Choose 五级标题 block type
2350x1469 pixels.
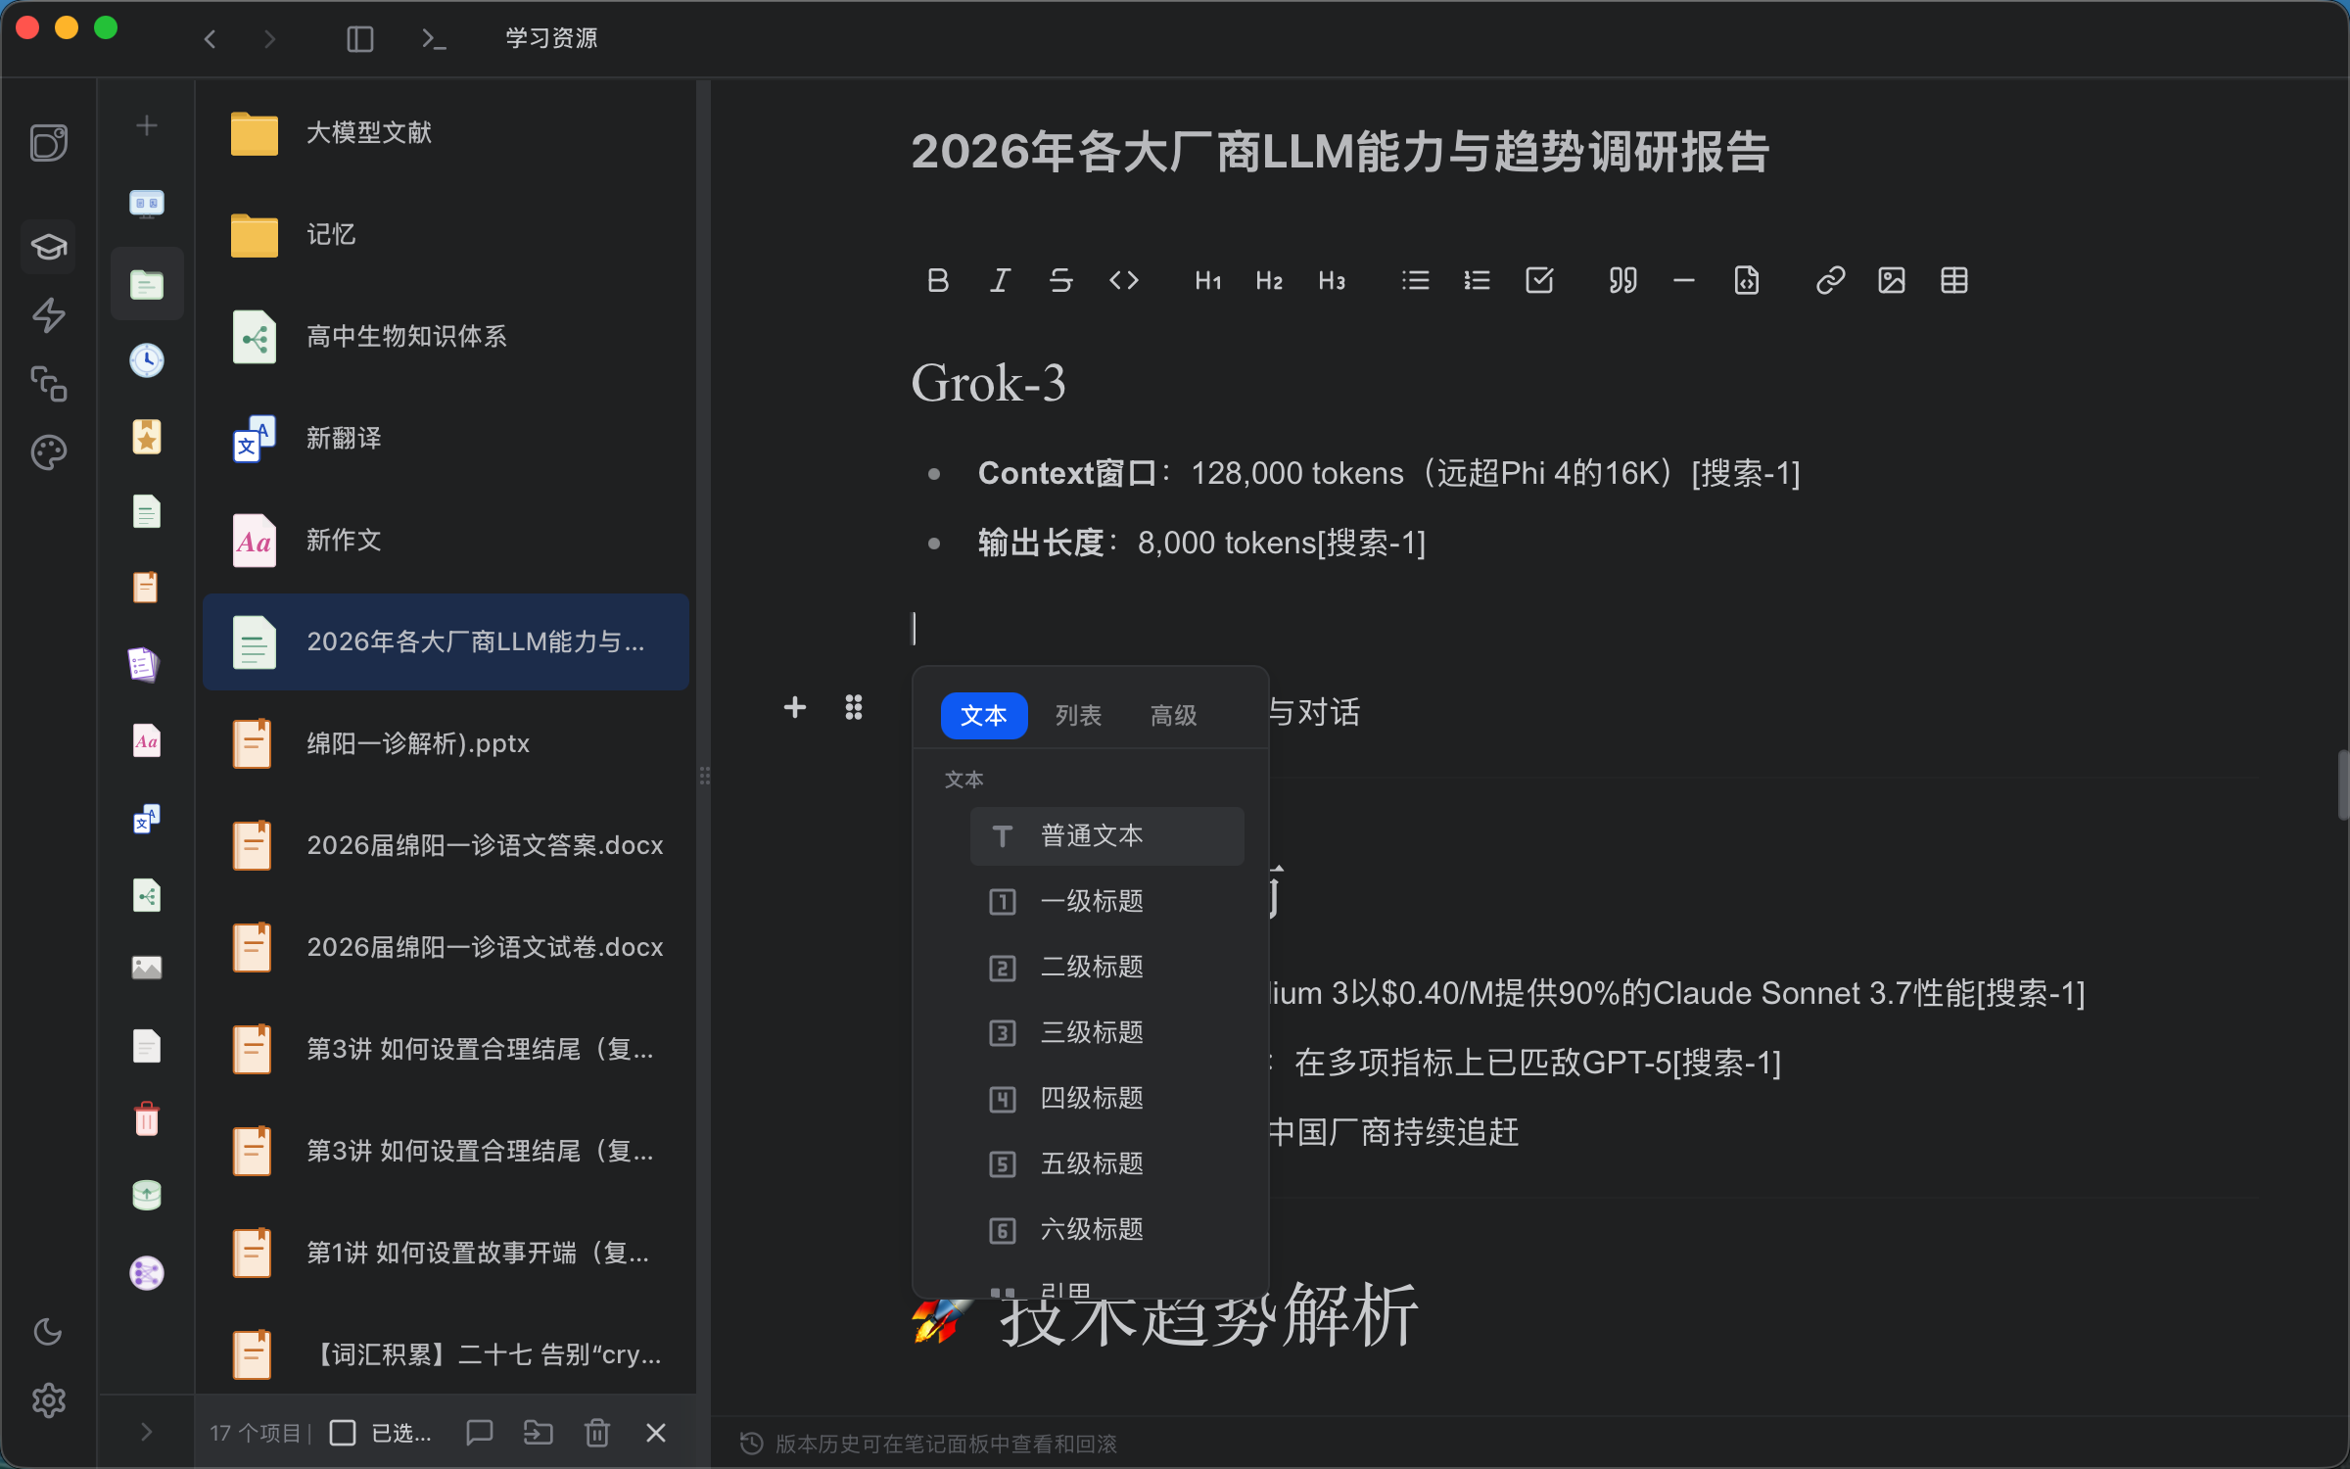[x=1106, y=1164]
